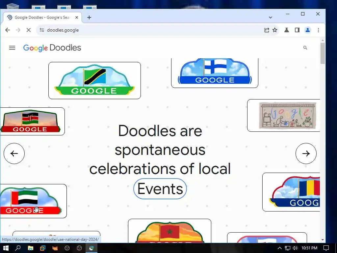Open the Tanzania flag doodle
The image size is (337, 253).
94,80
